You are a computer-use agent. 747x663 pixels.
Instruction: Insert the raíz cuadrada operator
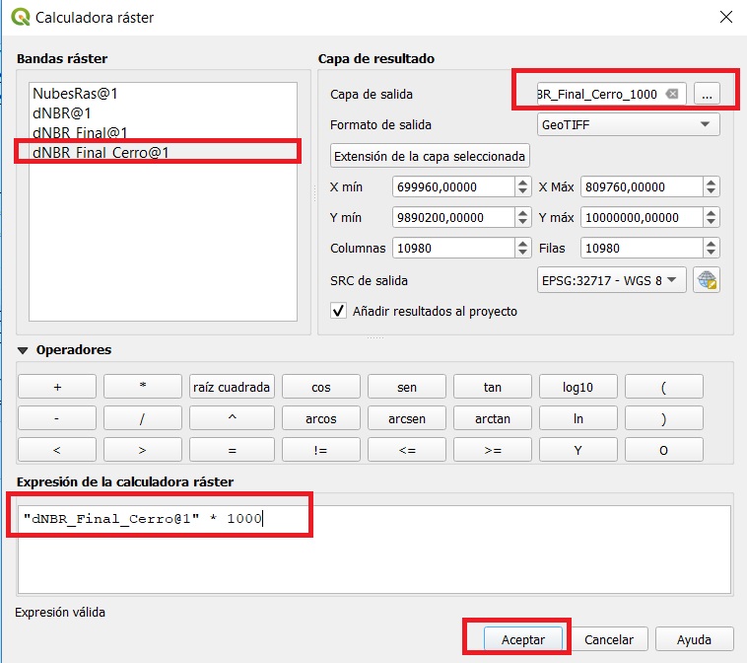[x=232, y=387]
